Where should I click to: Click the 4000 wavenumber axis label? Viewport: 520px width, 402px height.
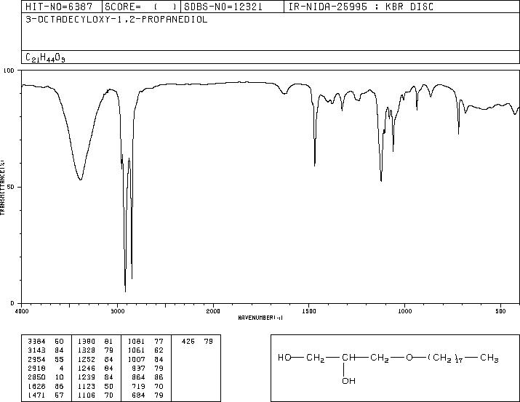[22, 311]
